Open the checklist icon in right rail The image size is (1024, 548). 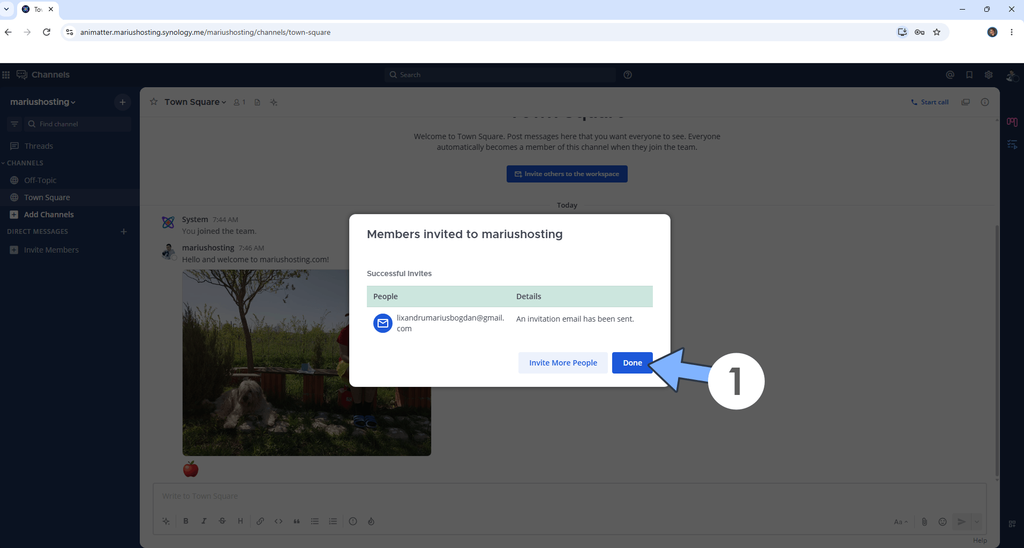point(1012,144)
